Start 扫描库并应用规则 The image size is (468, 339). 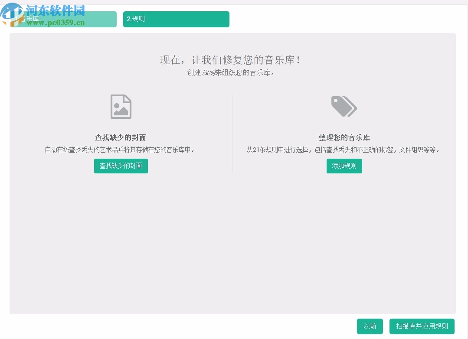[422, 326]
